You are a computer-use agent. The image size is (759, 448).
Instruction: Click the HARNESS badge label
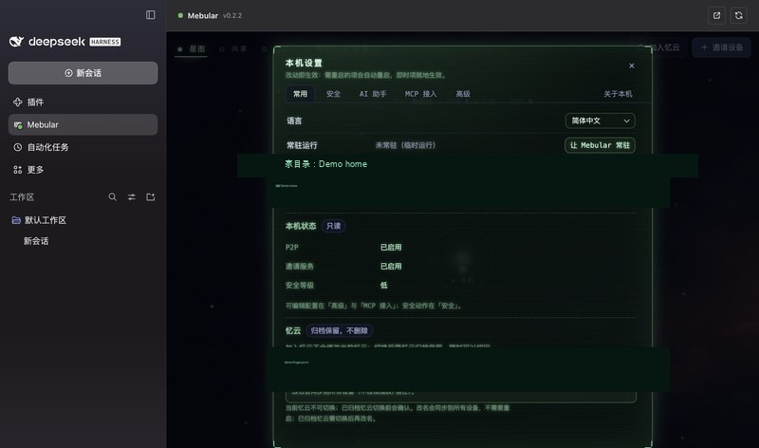coord(105,42)
